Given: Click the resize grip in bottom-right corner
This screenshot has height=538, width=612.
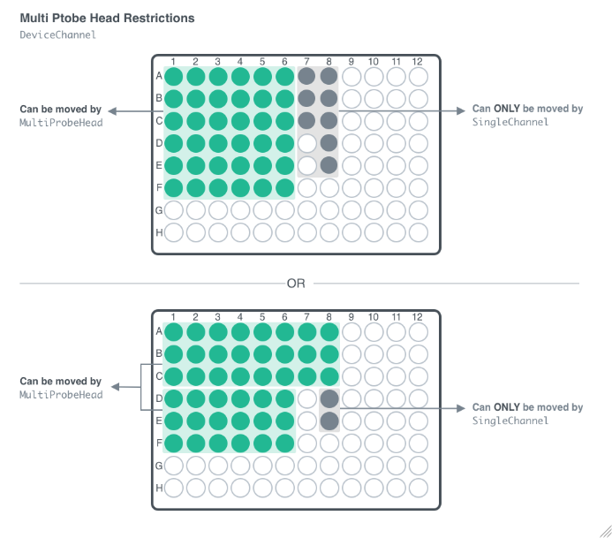Looking at the screenshot, I should (x=605, y=531).
